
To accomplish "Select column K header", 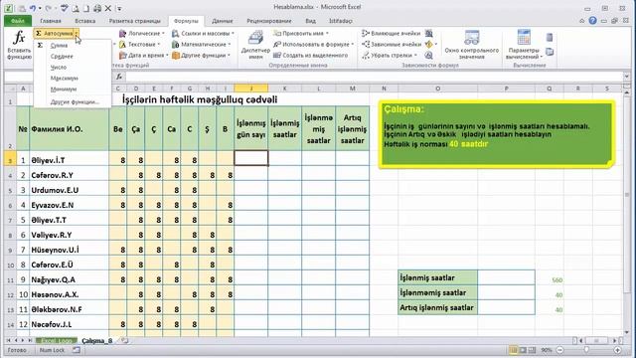I will pyautogui.click(x=285, y=89).
